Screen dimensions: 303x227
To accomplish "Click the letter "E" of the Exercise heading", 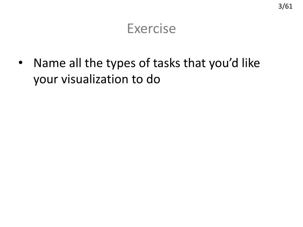I will click(130, 29).
